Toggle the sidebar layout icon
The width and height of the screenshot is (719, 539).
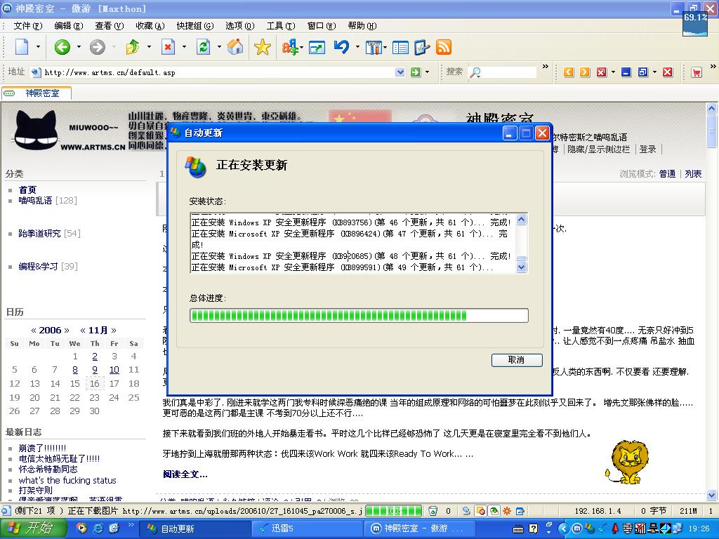point(400,47)
